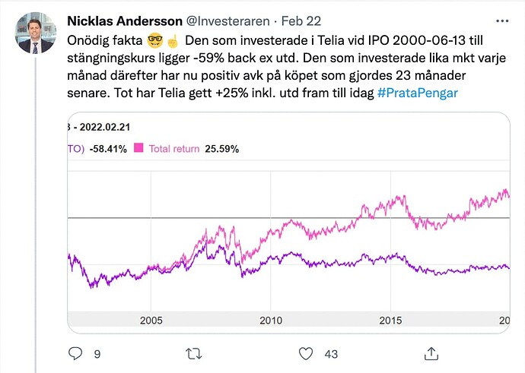525x373 pixels.
Task: Click the pink Total return legend swatch
Action: coord(139,149)
